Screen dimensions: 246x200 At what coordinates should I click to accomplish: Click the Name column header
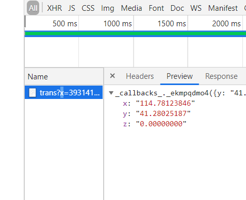tap(64, 76)
